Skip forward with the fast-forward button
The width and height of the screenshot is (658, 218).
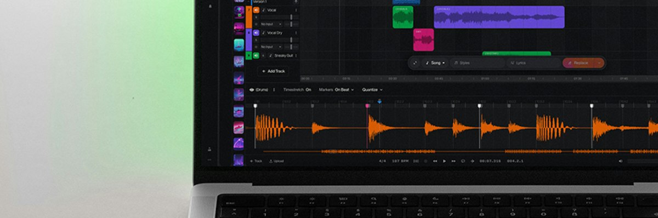point(453,161)
